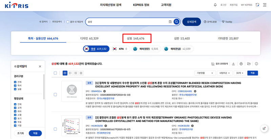Click the filter panel scrollbar
Image resolution: width=271 pixels, height=139 pixels.
click(44, 86)
